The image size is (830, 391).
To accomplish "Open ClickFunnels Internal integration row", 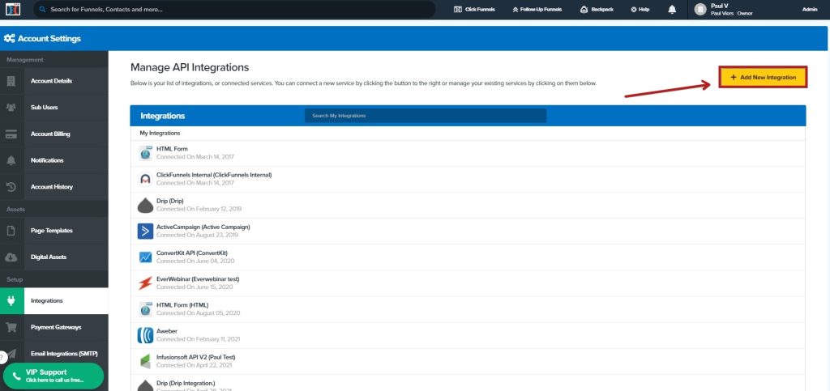I will click(468, 179).
